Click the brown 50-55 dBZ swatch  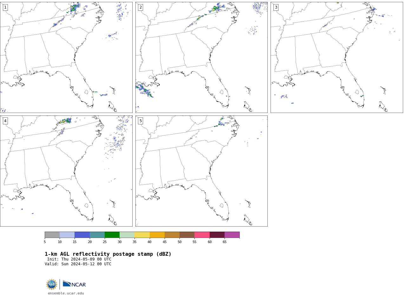187,235
